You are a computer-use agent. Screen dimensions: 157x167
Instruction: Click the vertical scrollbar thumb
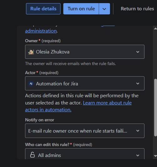coord(155,108)
